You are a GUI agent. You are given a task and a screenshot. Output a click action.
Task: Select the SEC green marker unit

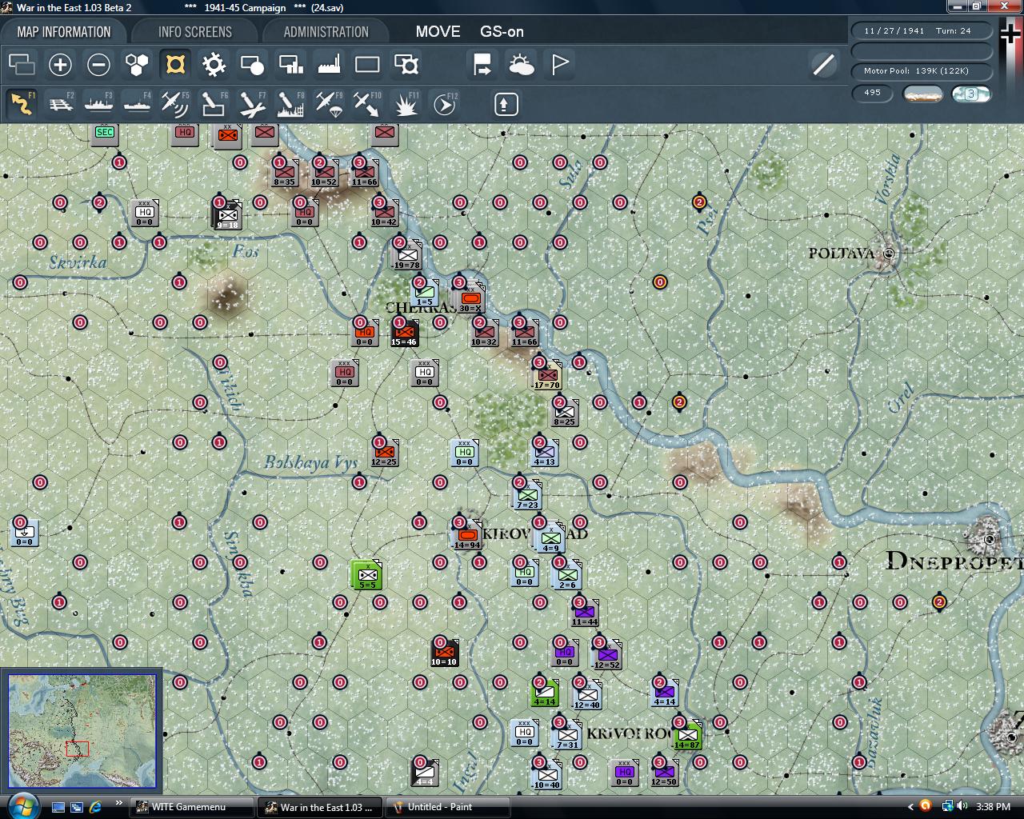(x=105, y=133)
